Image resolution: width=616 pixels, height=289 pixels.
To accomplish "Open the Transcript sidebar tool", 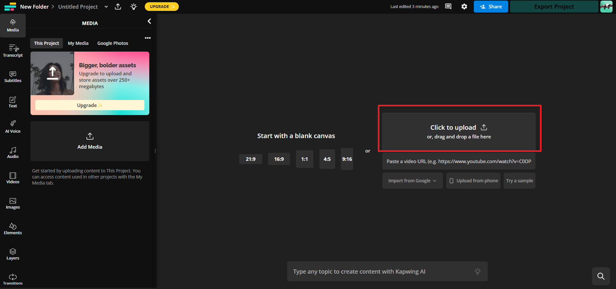I will tap(13, 51).
